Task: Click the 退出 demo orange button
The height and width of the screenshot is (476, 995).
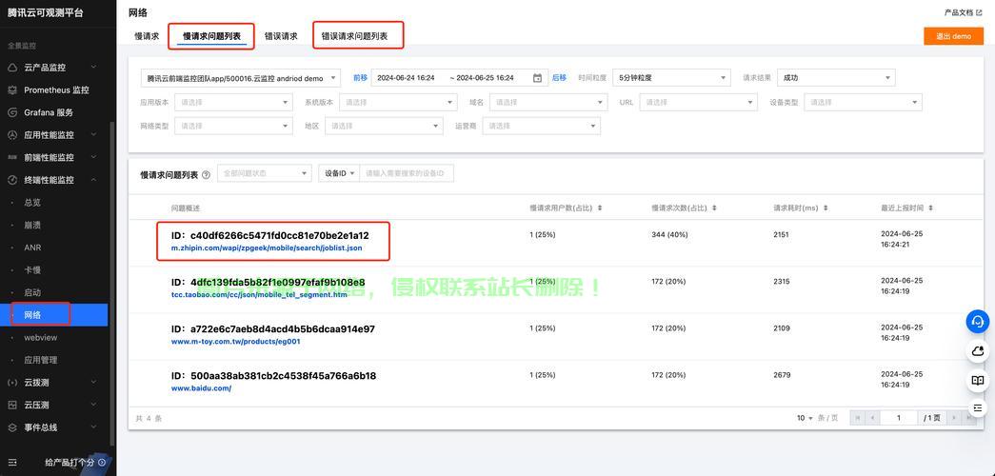Action: [x=953, y=36]
